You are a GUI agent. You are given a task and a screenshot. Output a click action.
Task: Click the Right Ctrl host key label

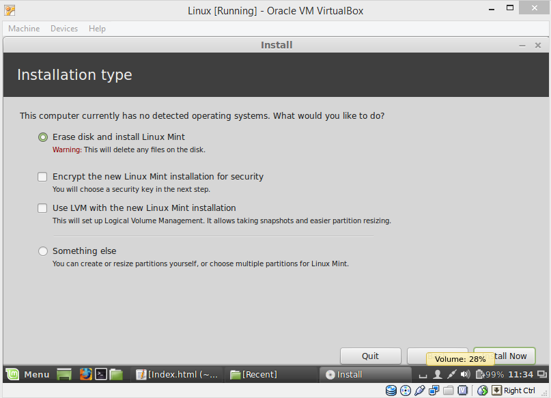tap(520, 390)
